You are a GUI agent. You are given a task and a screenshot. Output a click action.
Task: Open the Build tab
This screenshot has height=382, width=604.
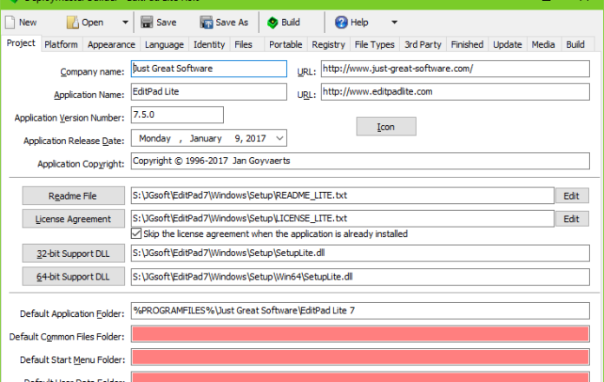coord(575,45)
